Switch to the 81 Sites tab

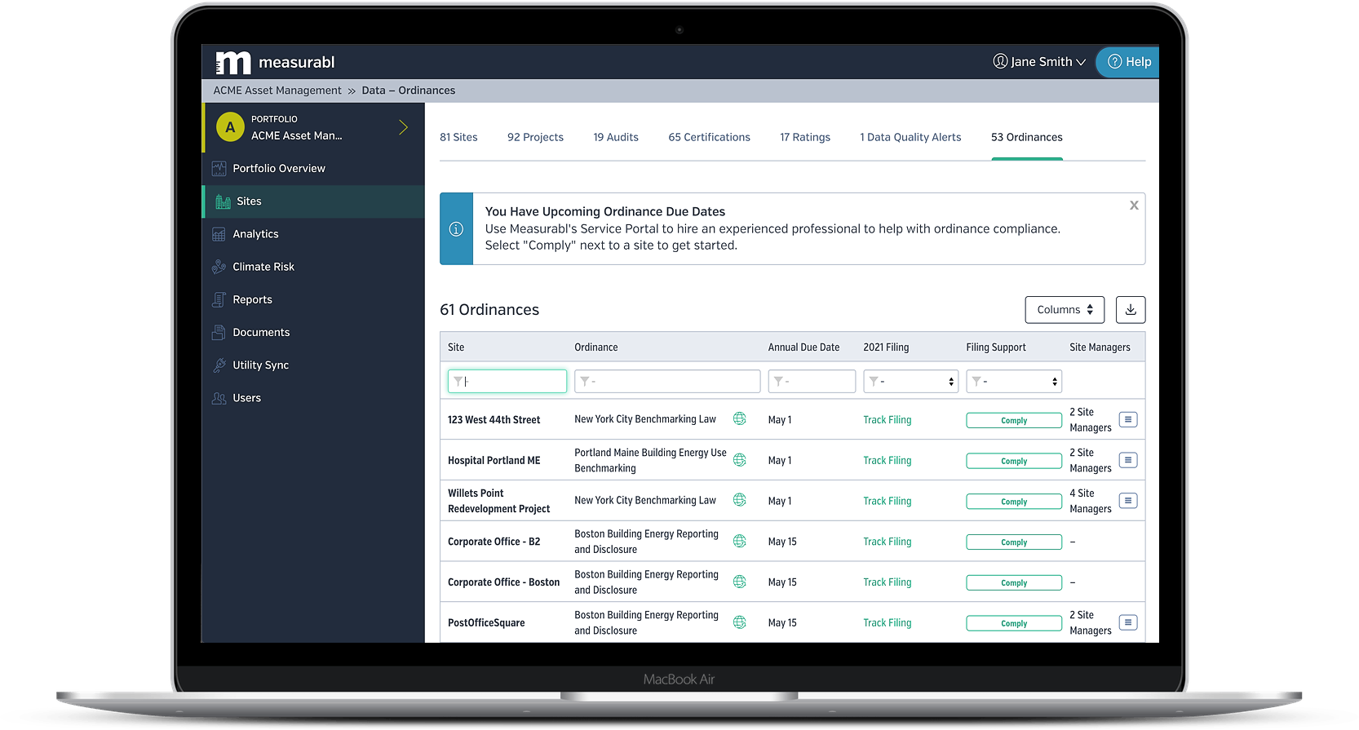pos(458,137)
